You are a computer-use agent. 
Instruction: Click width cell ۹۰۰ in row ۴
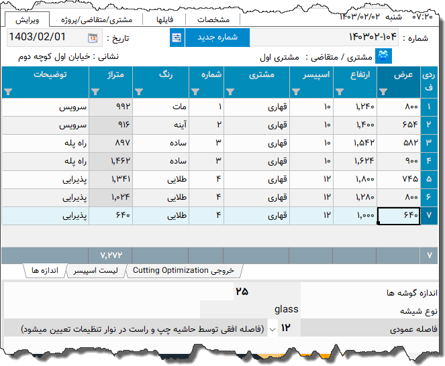[x=399, y=161]
